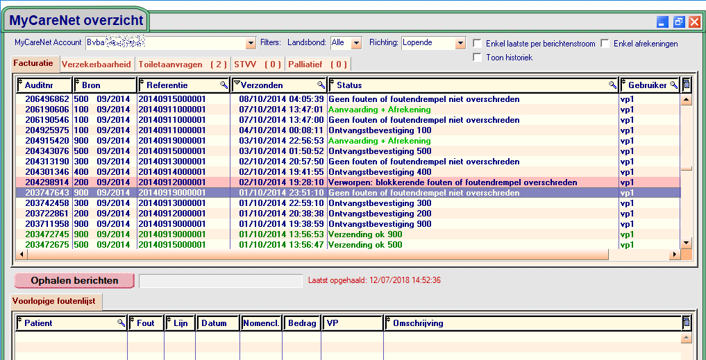
Task: Click search icon in Referentie column header
Action: [x=224, y=85]
